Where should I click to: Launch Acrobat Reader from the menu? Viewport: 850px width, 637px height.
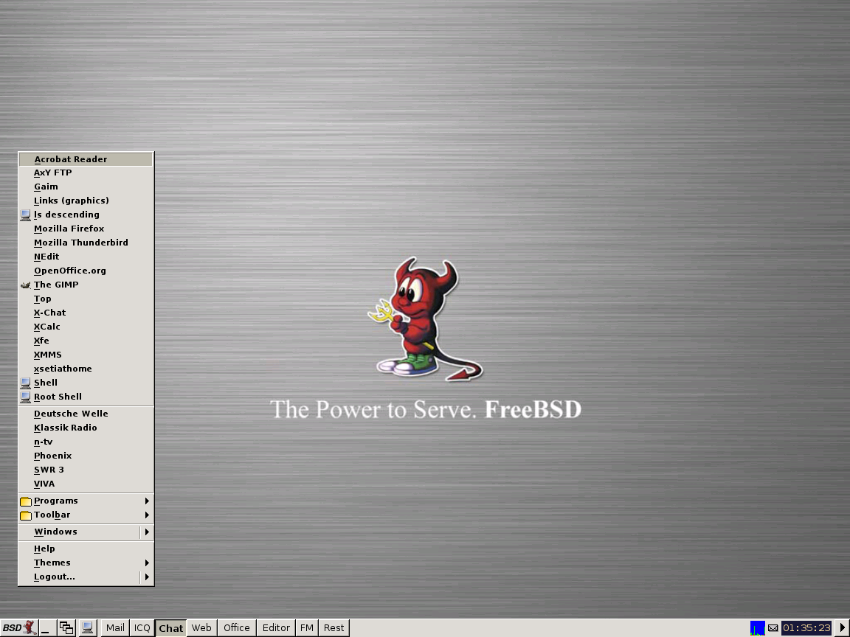pyautogui.click(x=86, y=159)
